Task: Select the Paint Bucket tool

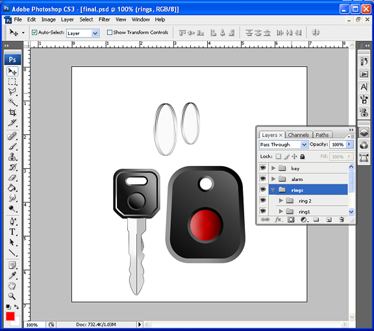Action: point(12,188)
